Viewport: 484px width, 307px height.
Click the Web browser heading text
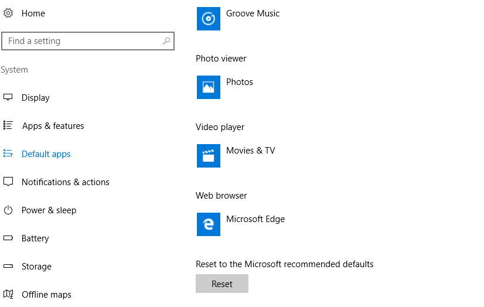tap(221, 196)
